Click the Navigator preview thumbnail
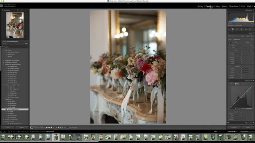The width and height of the screenshot is (255, 143). pyautogui.click(x=15, y=25)
